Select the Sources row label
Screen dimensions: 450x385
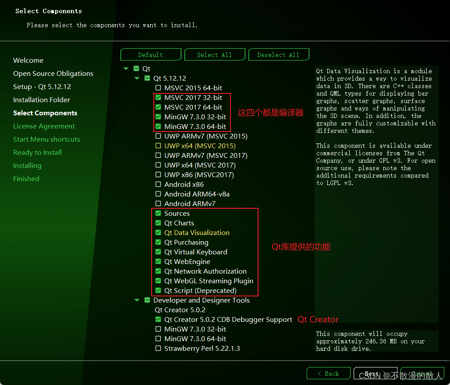tap(177, 213)
